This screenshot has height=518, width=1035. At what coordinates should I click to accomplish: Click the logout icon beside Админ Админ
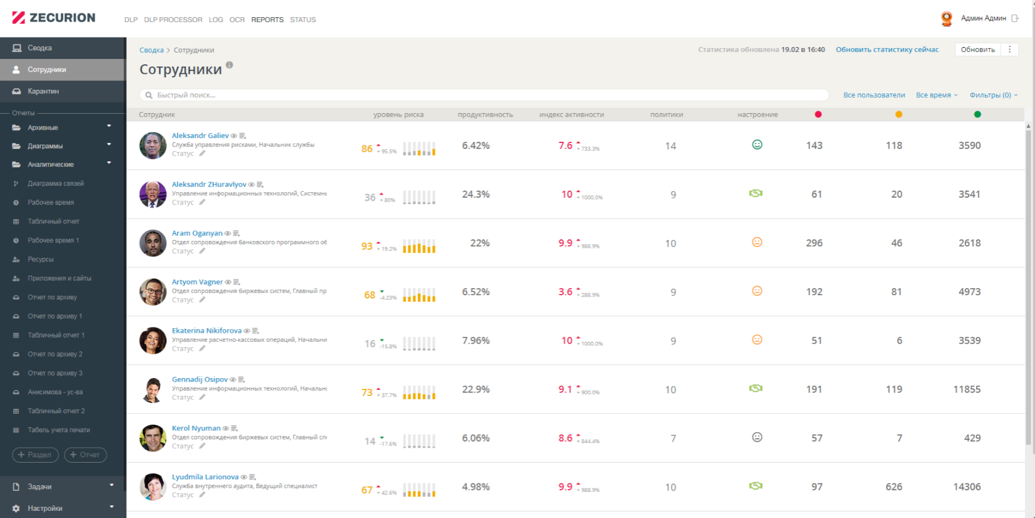[1015, 18]
